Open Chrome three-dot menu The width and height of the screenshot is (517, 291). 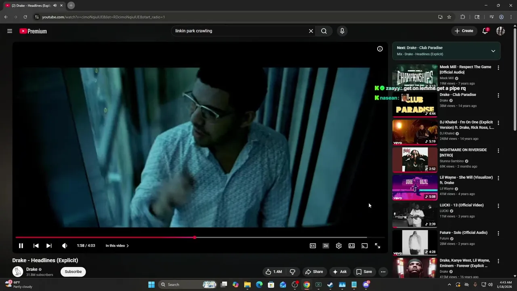[511, 17]
